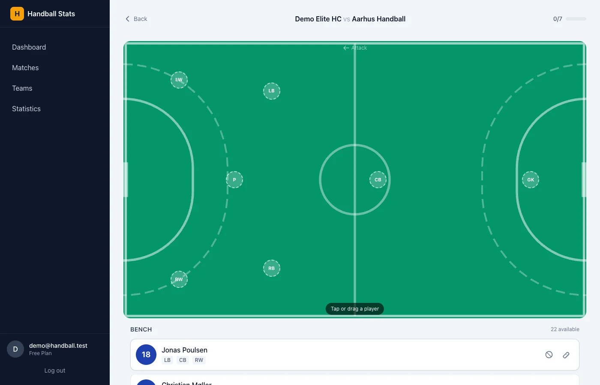Screen dimensions: 600x385
Task: Open the edit icon on Jonas Poulsen's row
Action: click(566, 355)
